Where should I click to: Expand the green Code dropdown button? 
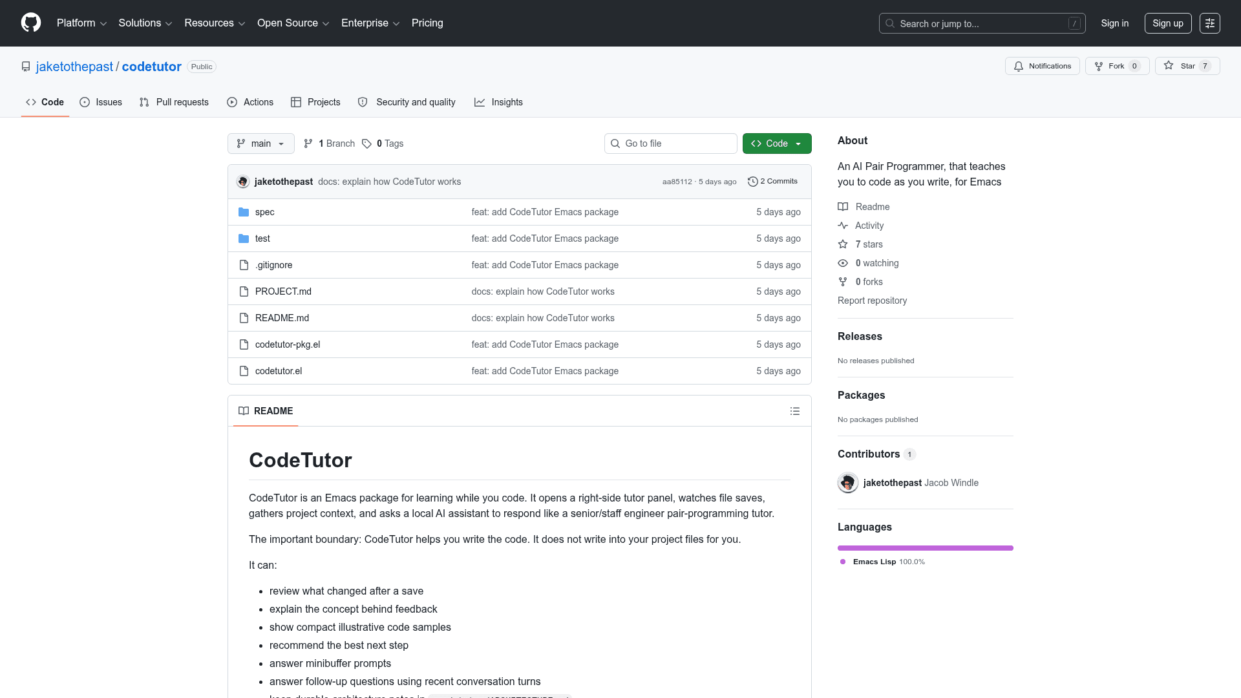(x=777, y=143)
